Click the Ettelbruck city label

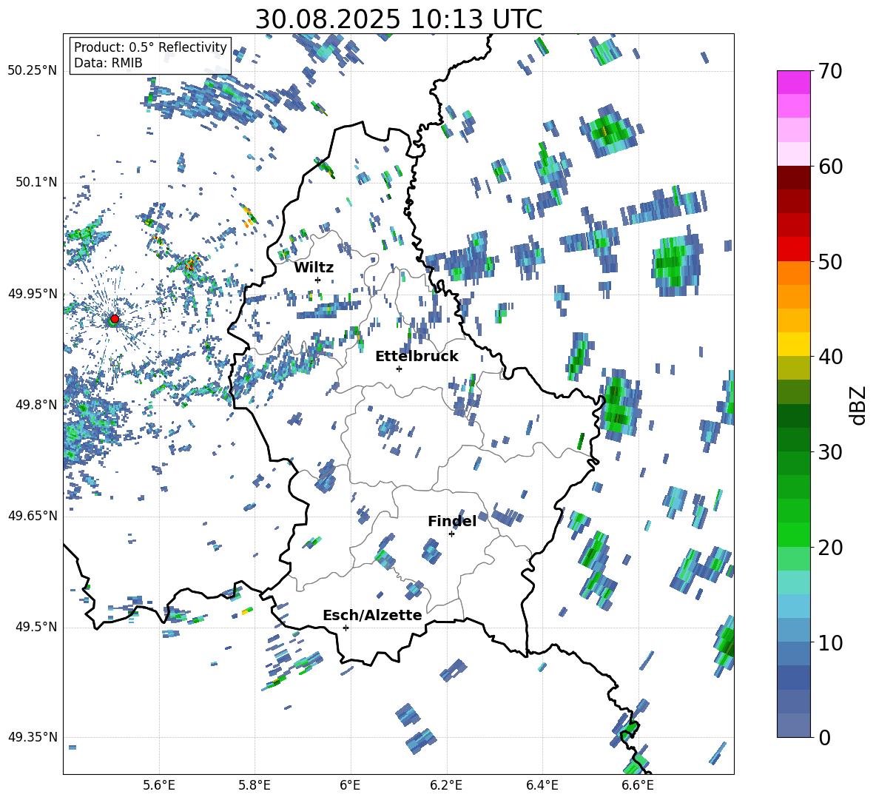pyautogui.click(x=417, y=357)
